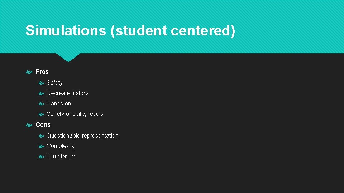344x193 pixels.
Task: Select the bullet icon next to Time factor
Action: point(41,157)
